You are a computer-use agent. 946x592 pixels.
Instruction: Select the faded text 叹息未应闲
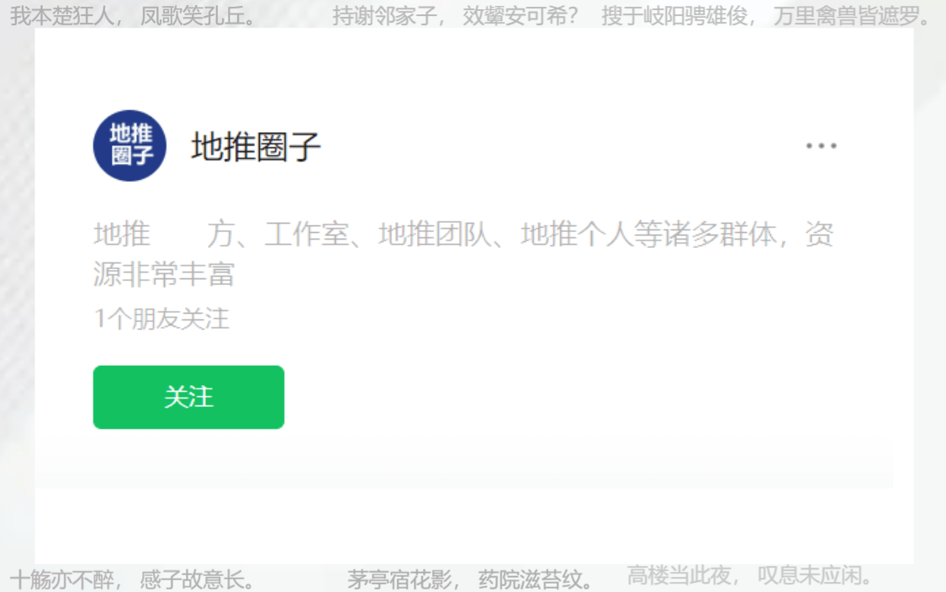(810, 575)
